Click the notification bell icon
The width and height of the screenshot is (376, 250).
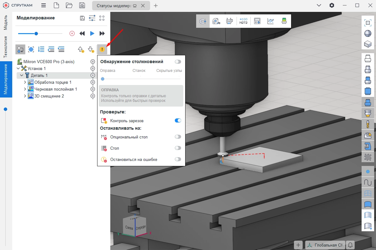350,245
